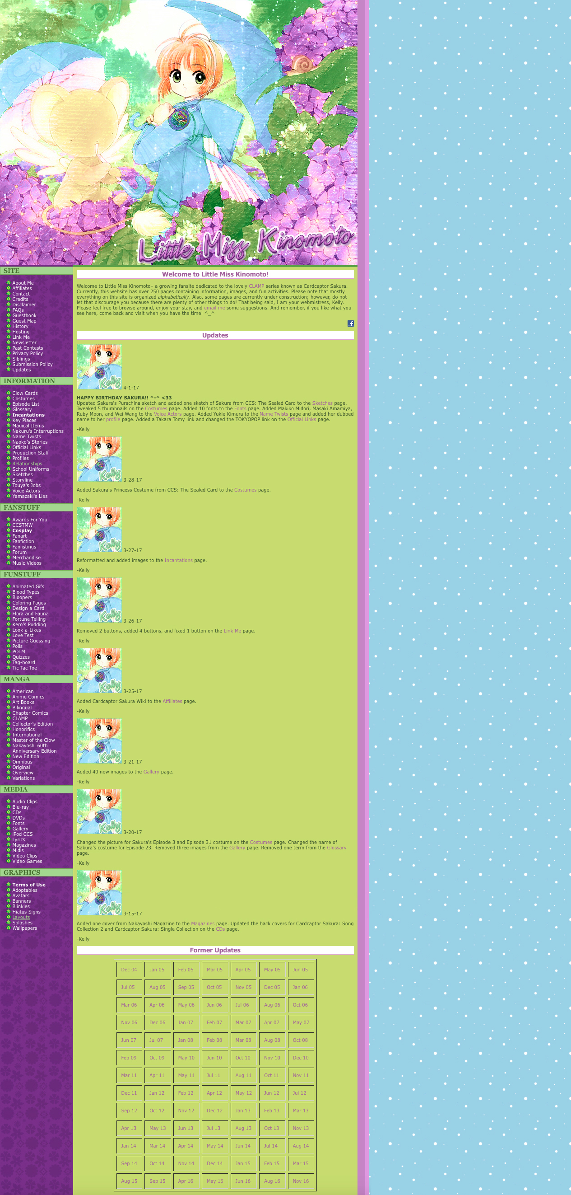Open the Episode List sidebar link
The width and height of the screenshot is (571, 1195).
(x=25, y=404)
